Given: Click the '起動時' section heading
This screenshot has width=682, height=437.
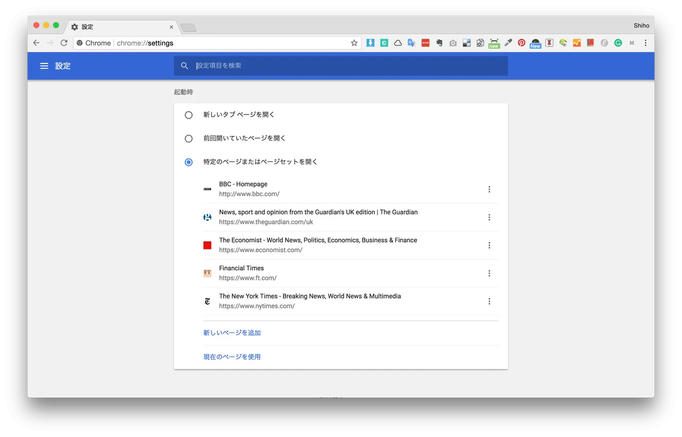Looking at the screenshot, I should [x=183, y=92].
